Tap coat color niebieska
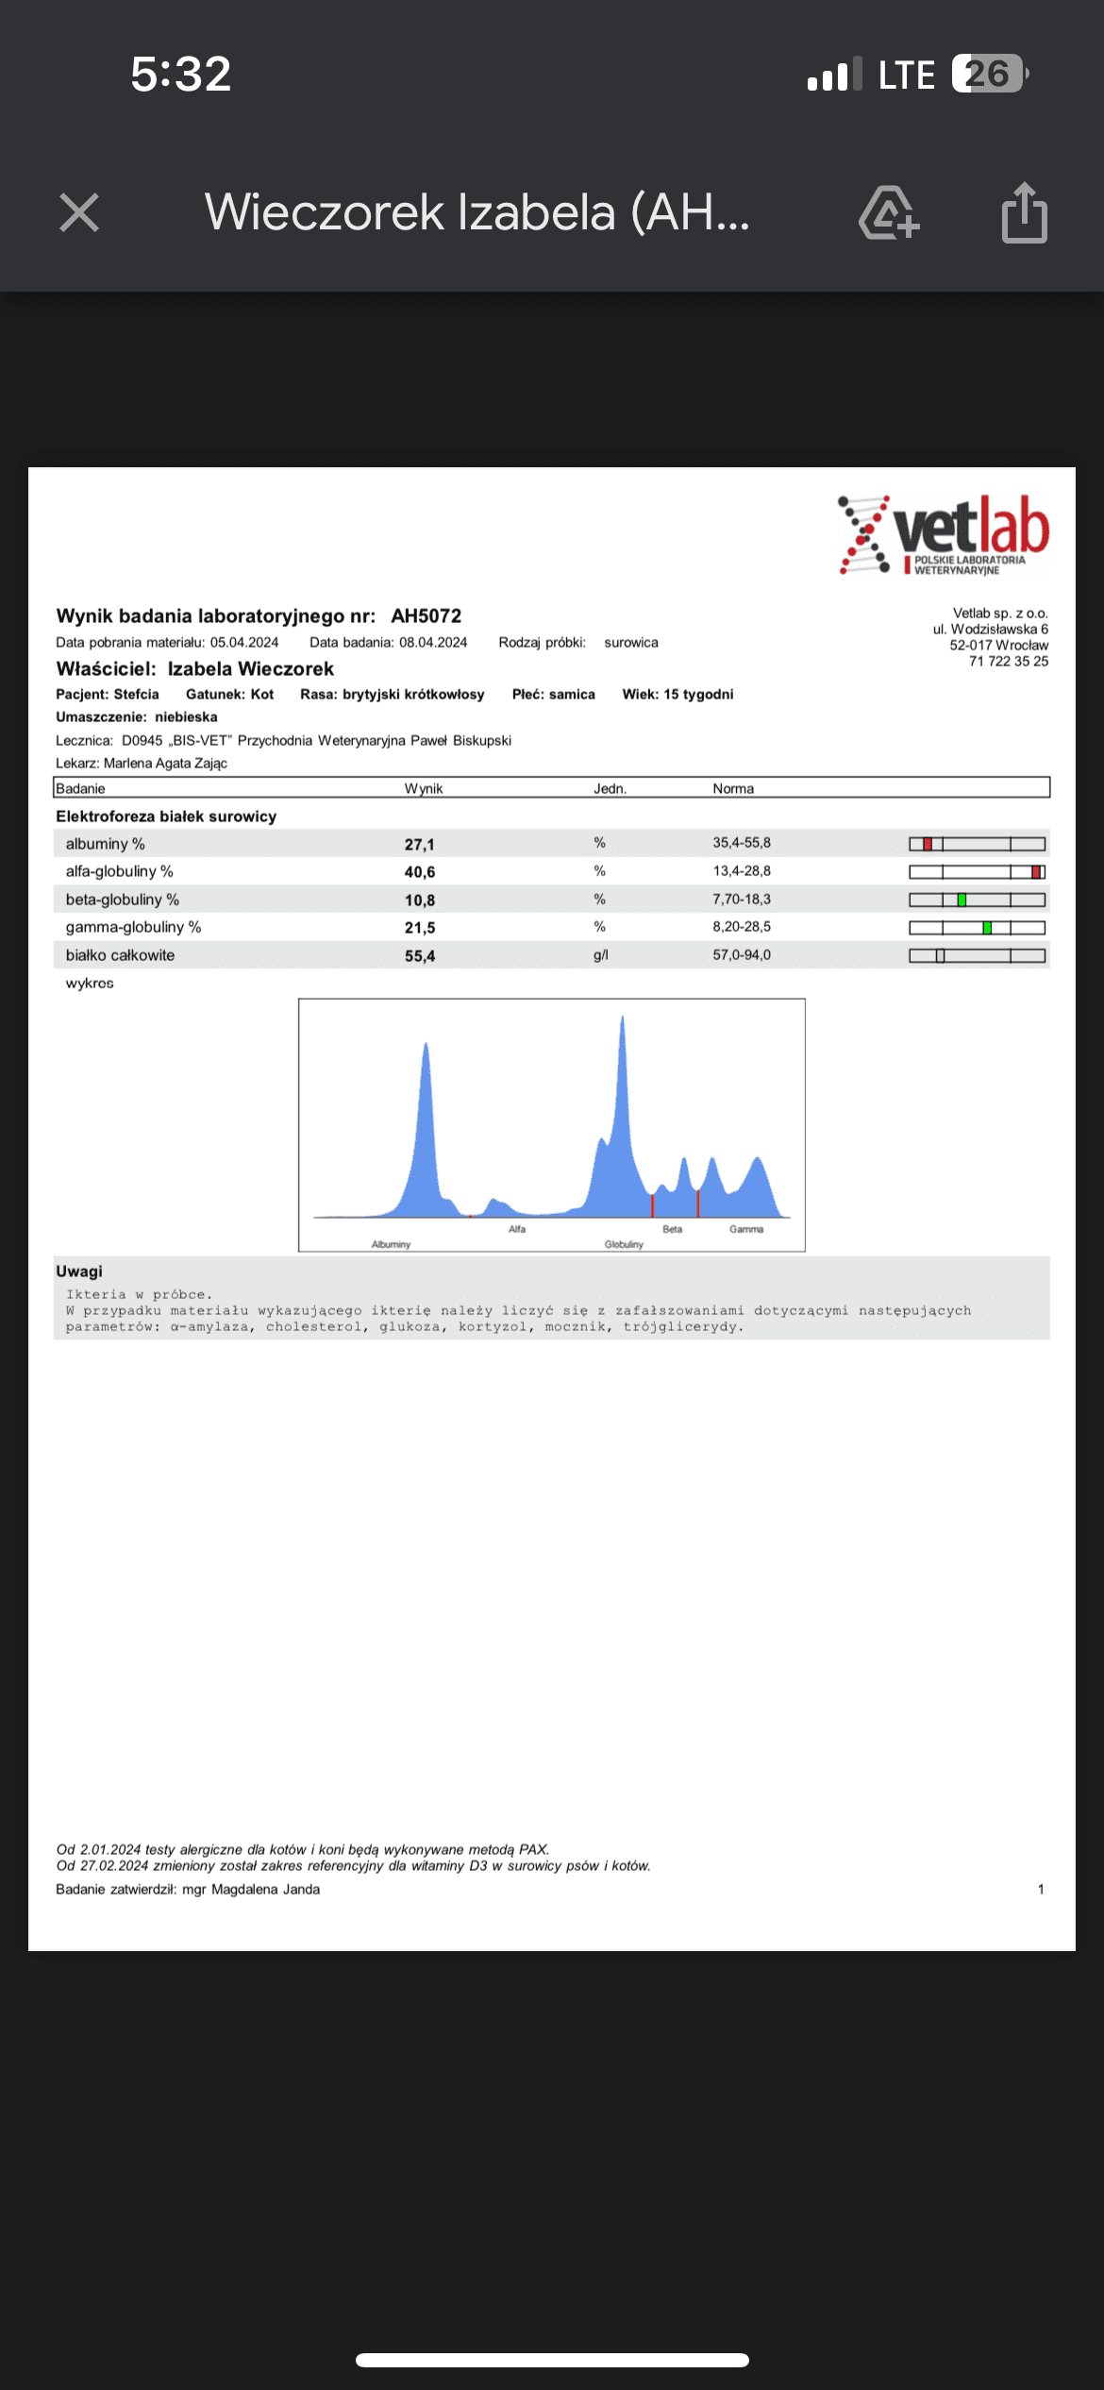Image resolution: width=1104 pixels, height=2390 pixels. pyautogui.click(x=186, y=717)
